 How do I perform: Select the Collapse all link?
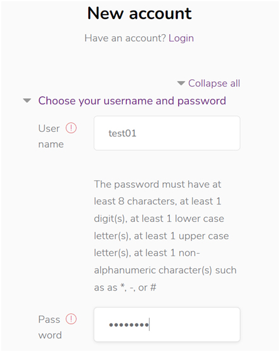pyautogui.click(x=214, y=83)
